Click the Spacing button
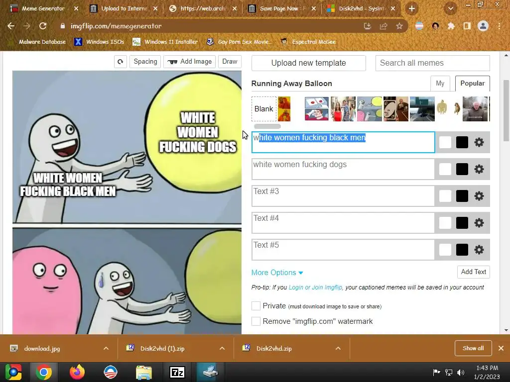This screenshot has height=382, width=510. pyautogui.click(x=145, y=61)
